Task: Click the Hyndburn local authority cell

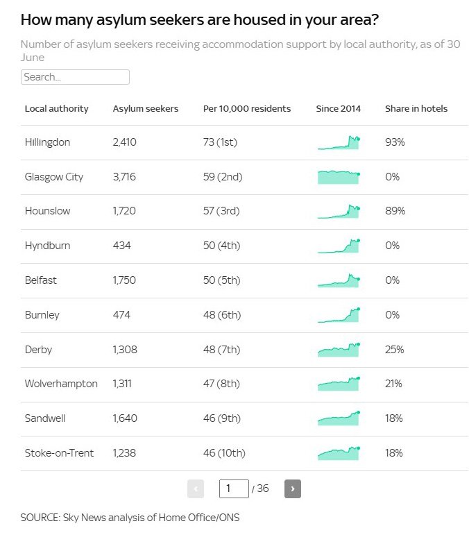Action: (x=47, y=246)
